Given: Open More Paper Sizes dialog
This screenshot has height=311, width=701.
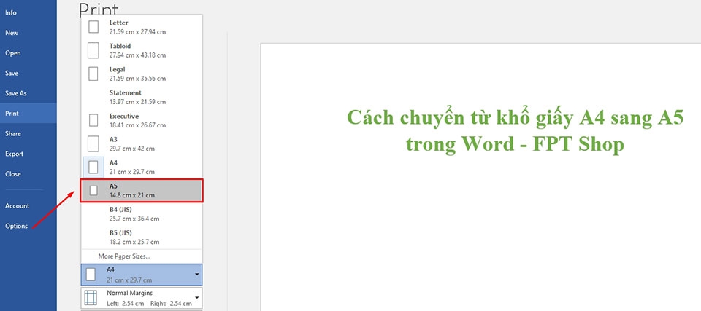Looking at the screenshot, I should [124, 256].
